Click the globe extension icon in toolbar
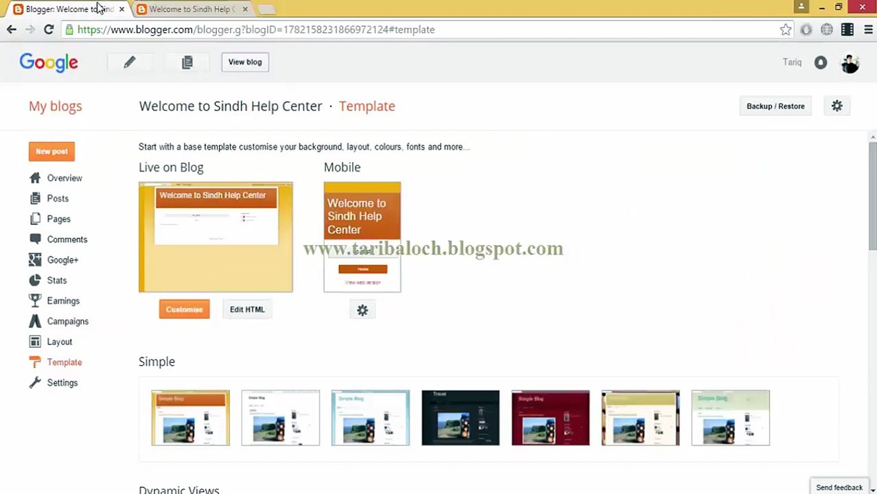Image resolution: width=877 pixels, height=494 pixels. click(x=827, y=30)
